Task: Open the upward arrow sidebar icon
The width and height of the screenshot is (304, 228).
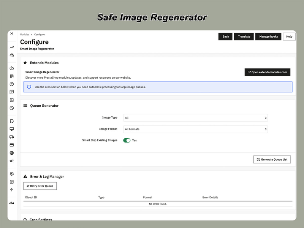Action: (x=12, y=190)
